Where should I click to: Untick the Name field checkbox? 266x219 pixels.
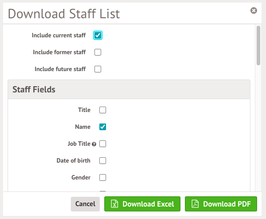(102, 127)
